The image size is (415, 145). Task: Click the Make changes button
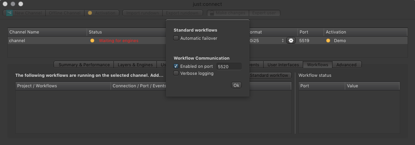[x=228, y=13]
